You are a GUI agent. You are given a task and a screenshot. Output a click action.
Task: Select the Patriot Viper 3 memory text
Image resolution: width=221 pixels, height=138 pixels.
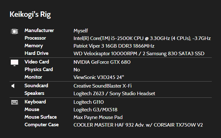114,46
